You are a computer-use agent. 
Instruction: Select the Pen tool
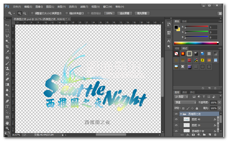(x=7, y=101)
